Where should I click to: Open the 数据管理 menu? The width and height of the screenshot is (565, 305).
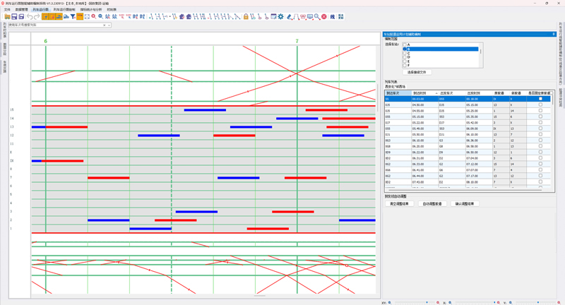click(x=22, y=10)
